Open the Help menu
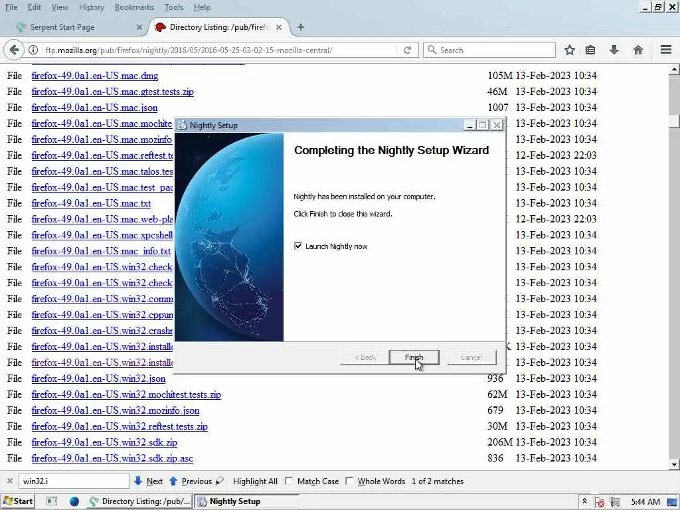Screen dimensions: 680x510 [202, 7]
